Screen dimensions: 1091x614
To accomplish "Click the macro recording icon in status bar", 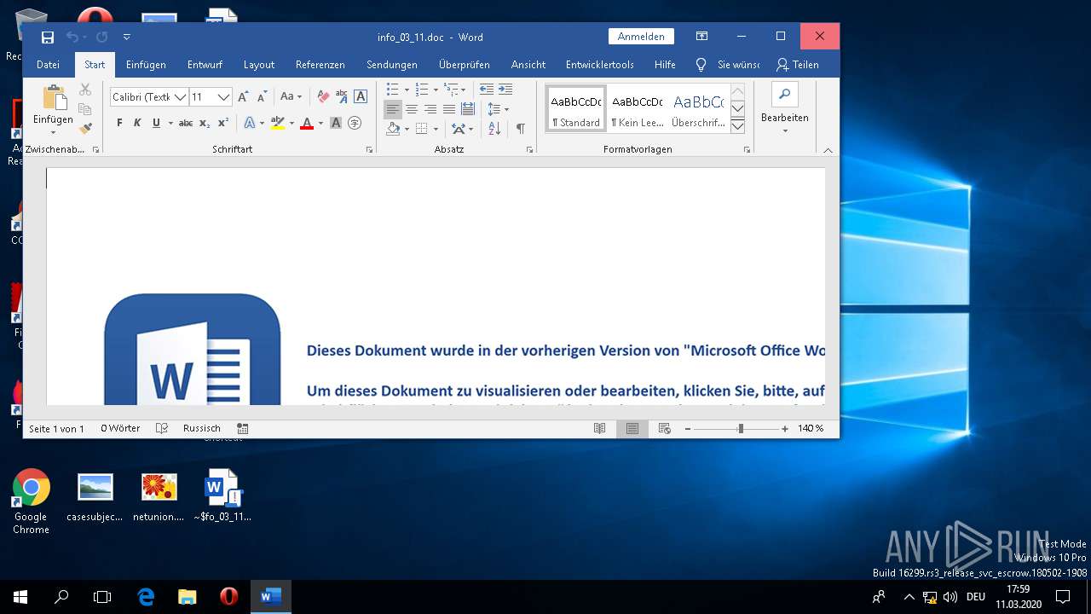I will click(243, 428).
